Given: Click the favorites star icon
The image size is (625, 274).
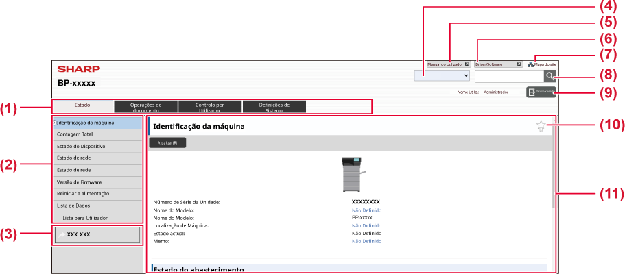Looking at the screenshot, I should point(541,126).
